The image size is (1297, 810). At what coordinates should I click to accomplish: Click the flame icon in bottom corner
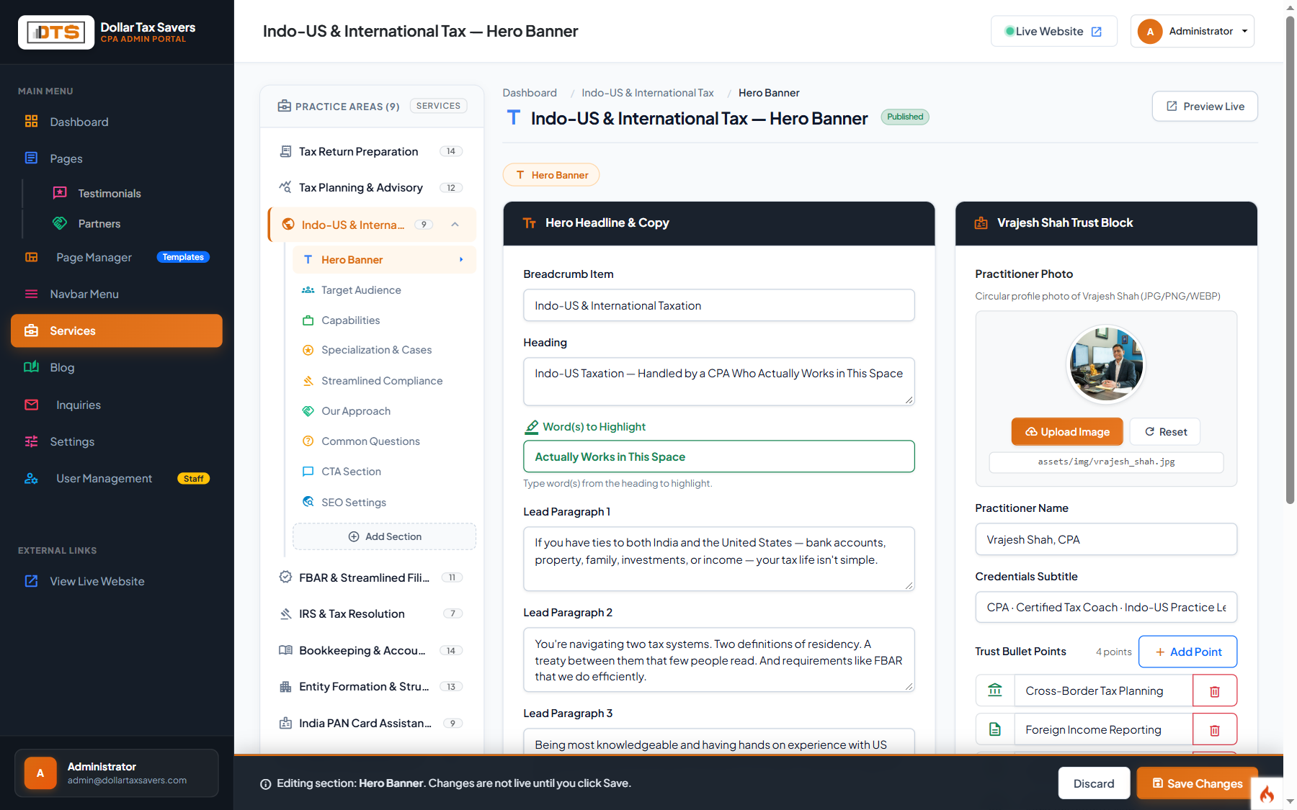1267,794
